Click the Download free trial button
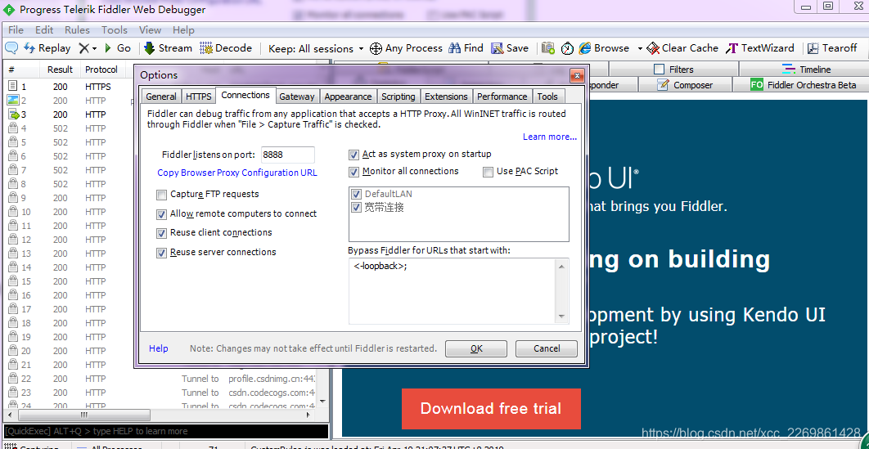Screen dimensions: 869x449 click(x=491, y=409)
